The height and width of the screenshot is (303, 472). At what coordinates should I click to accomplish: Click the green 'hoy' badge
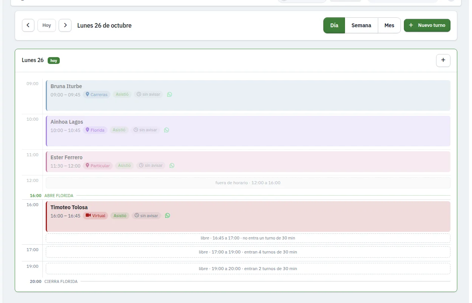tap(54, 61)
